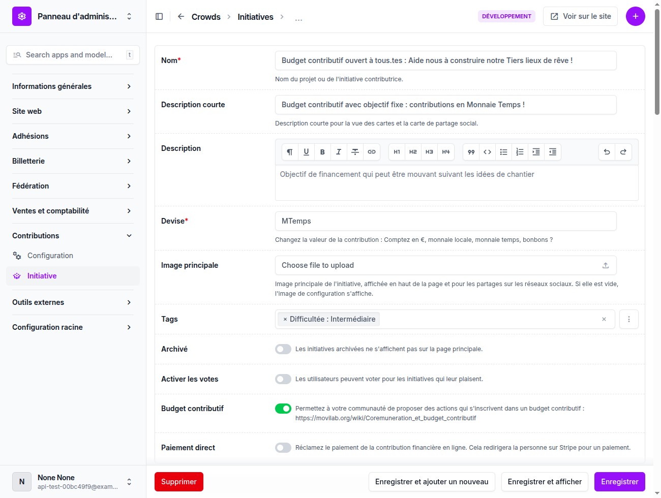Click Enregistrer et afficher

[545, 482]
